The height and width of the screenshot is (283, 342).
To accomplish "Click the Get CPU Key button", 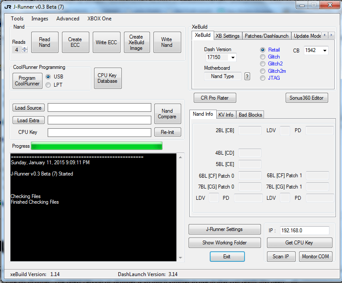I will click(300, 243).
